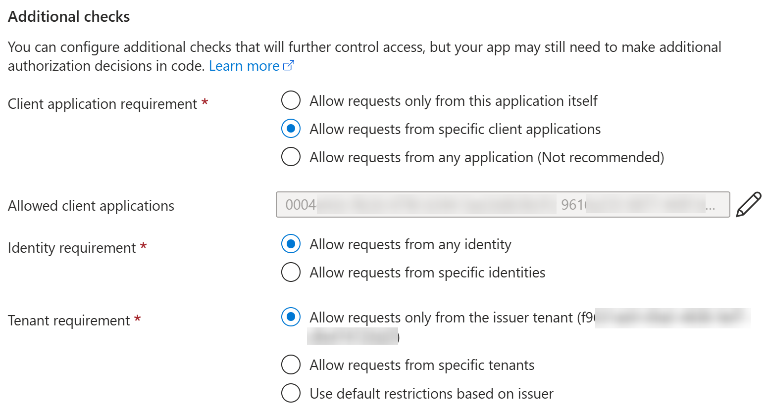Choose Allow requests only from the issuer tenant

[291, 317]
